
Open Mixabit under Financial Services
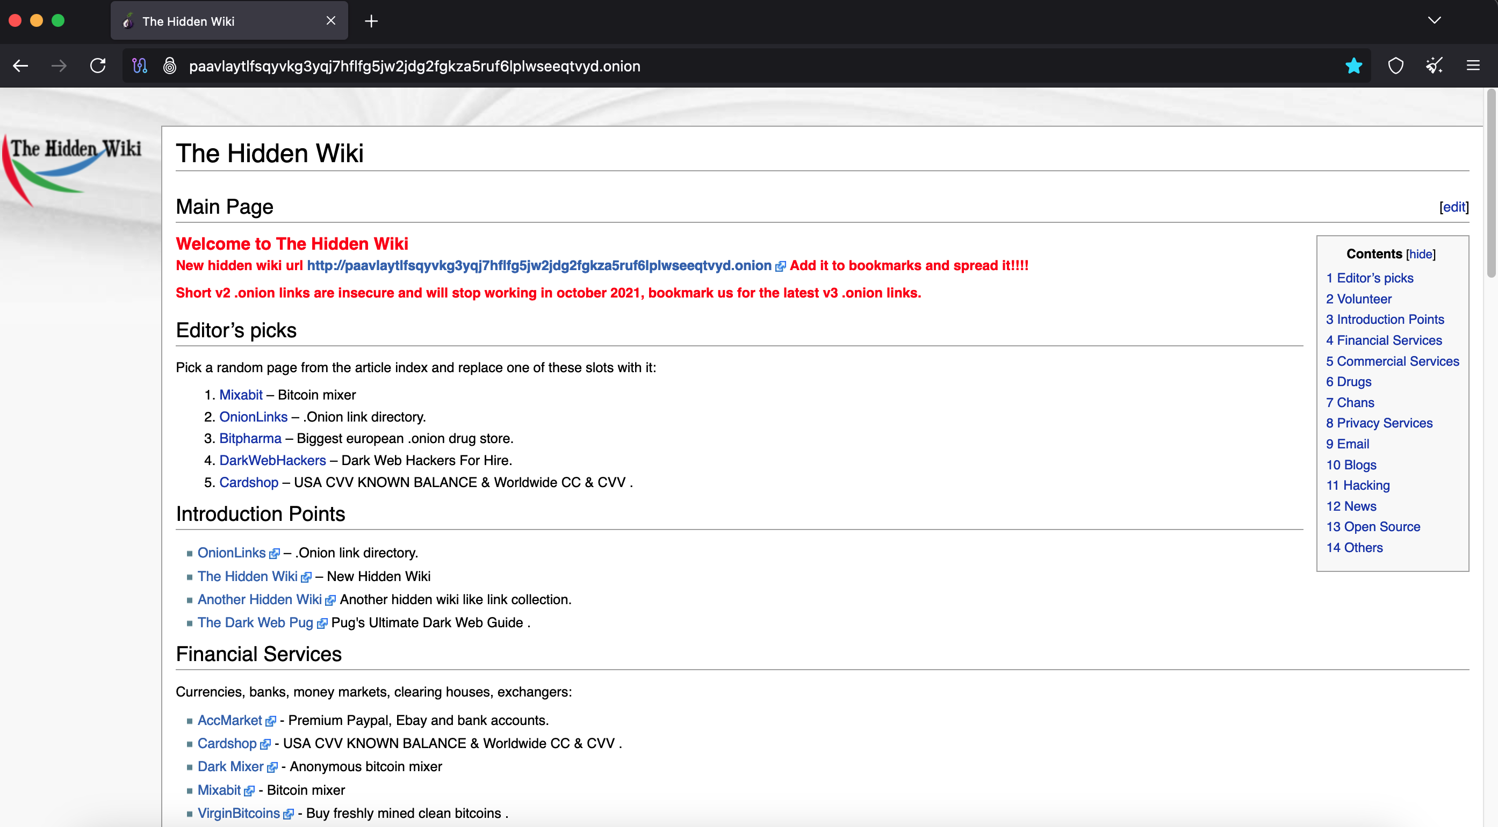(x=219, y=790)
